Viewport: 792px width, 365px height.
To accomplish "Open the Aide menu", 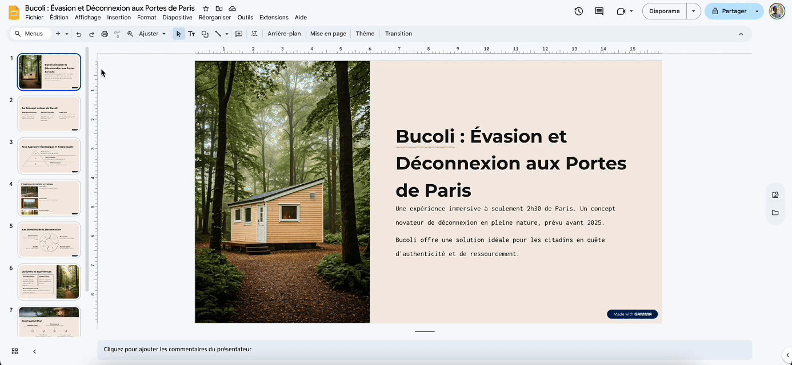I will point(301,18).
